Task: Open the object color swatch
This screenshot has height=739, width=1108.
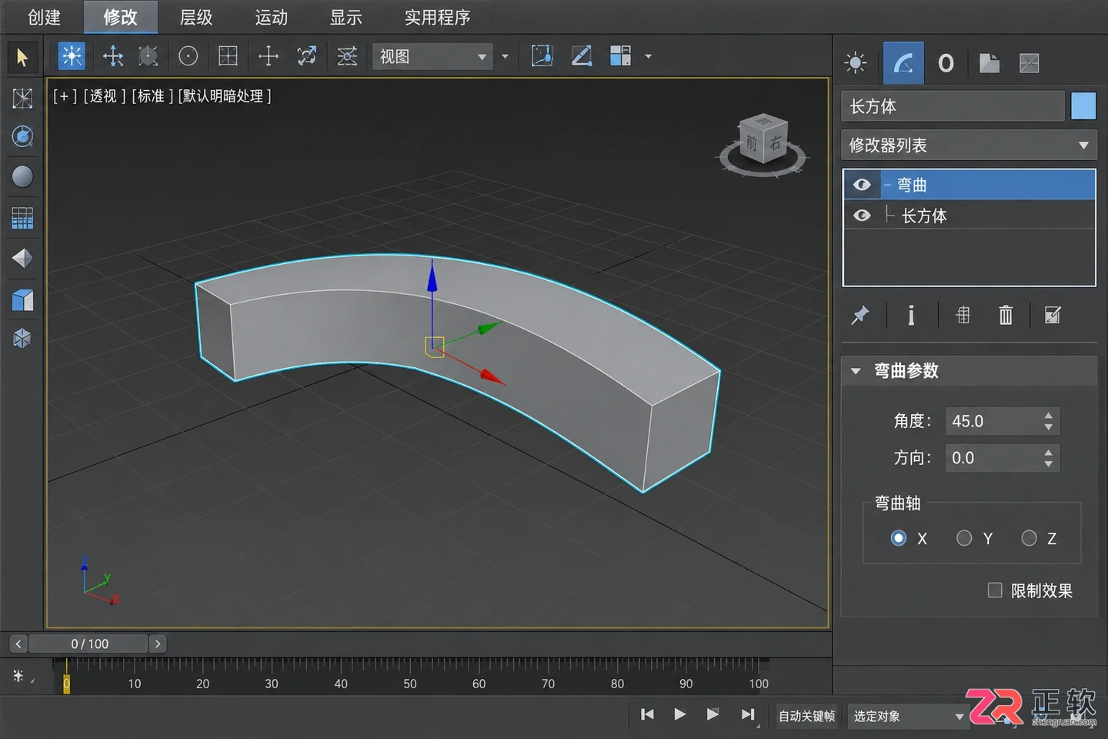Action: tap(1083, 106)
